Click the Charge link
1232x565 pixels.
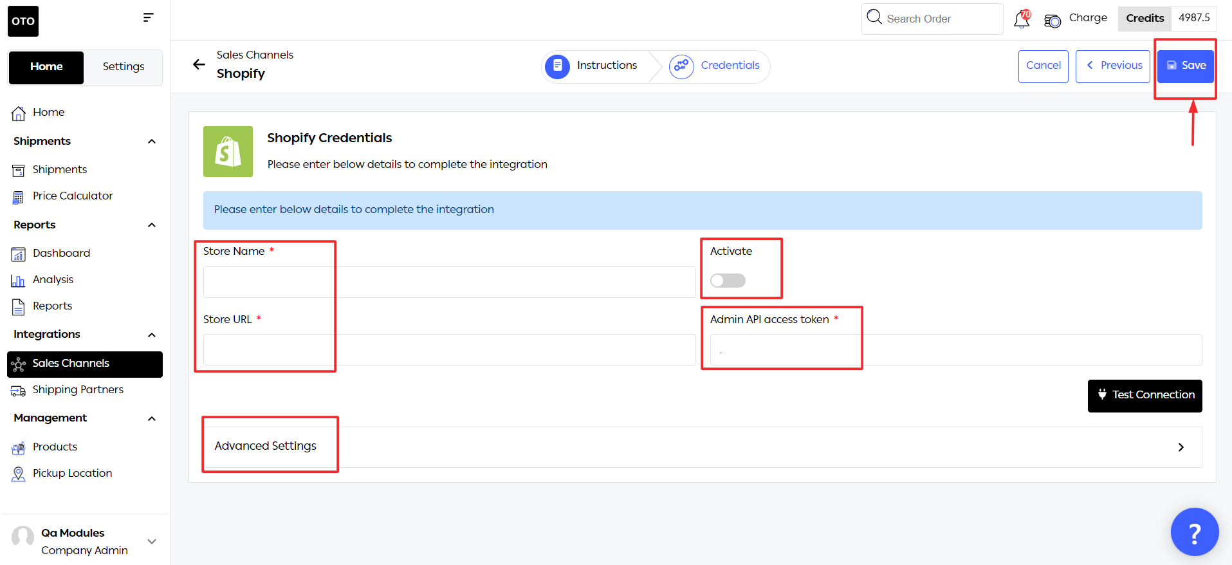1088,18
